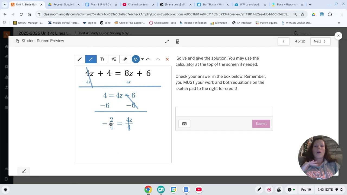Viewport: 347px width, 195px height.
Task: Select the math equation tool
Action: (114, 59)
